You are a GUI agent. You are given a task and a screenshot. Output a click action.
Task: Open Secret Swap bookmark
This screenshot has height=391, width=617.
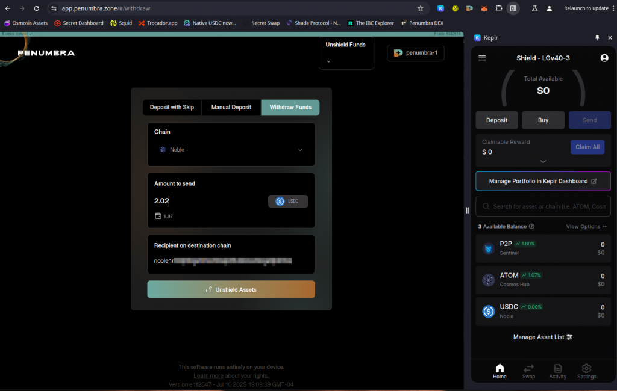[262, 23]
